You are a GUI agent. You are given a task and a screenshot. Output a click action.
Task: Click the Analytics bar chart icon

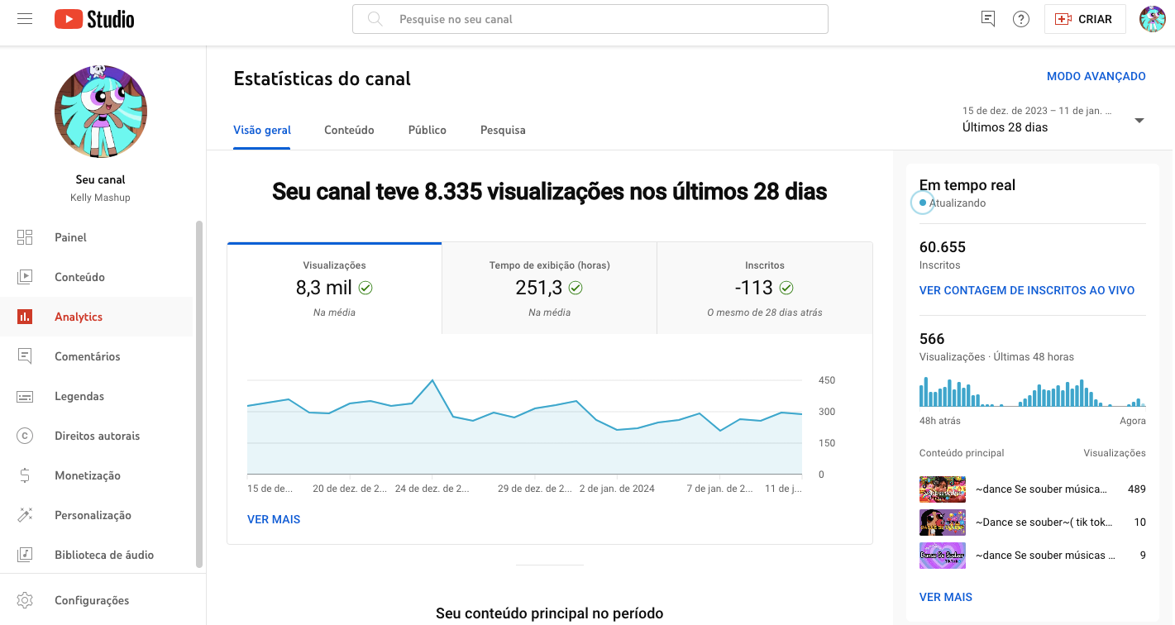tap(25, 317)
